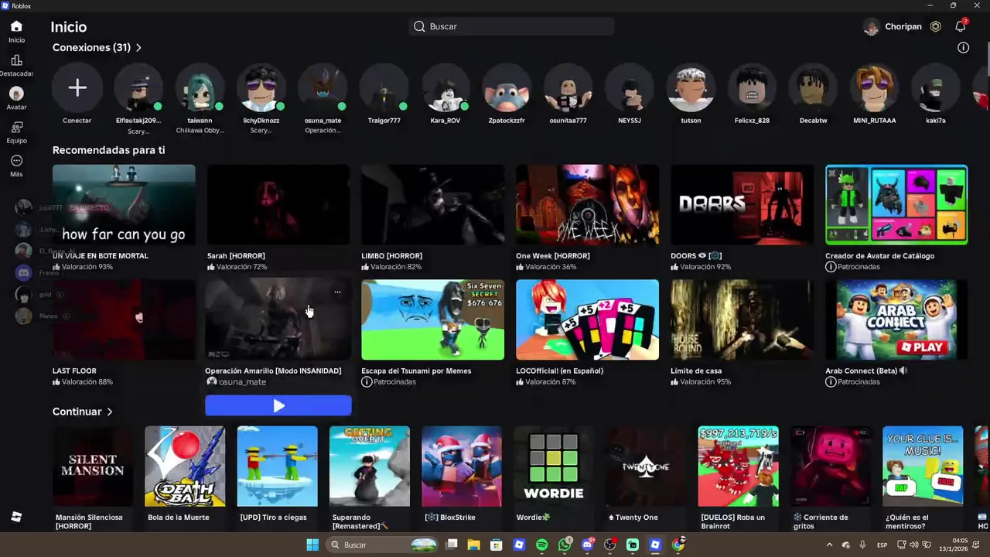This screenshot has height=557, width=990.
Task: Click the Windows taskbar Buscar search box
Action: [x=383, y=545]
